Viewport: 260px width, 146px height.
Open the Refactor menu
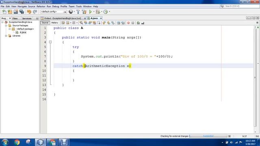click(41, 6)
